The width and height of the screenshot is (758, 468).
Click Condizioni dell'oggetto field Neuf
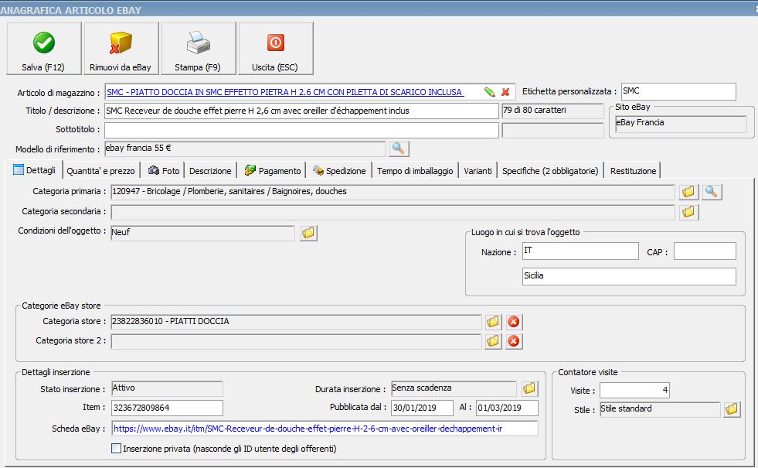click(203, 234)
